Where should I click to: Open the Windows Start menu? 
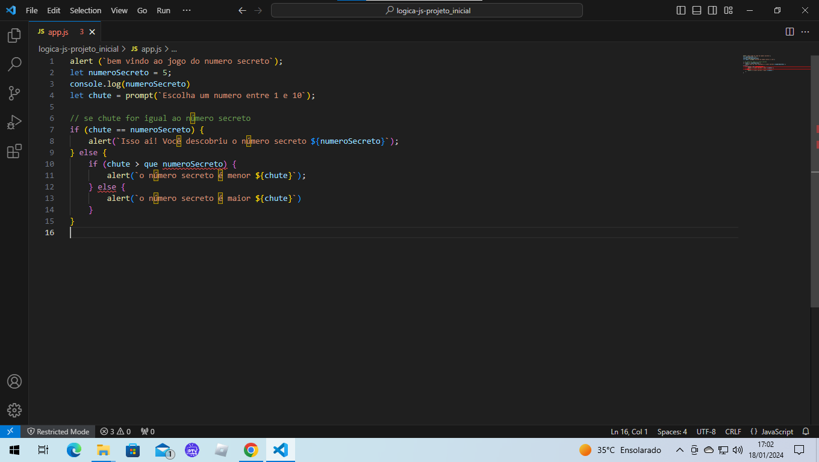(x=14, y=450)
